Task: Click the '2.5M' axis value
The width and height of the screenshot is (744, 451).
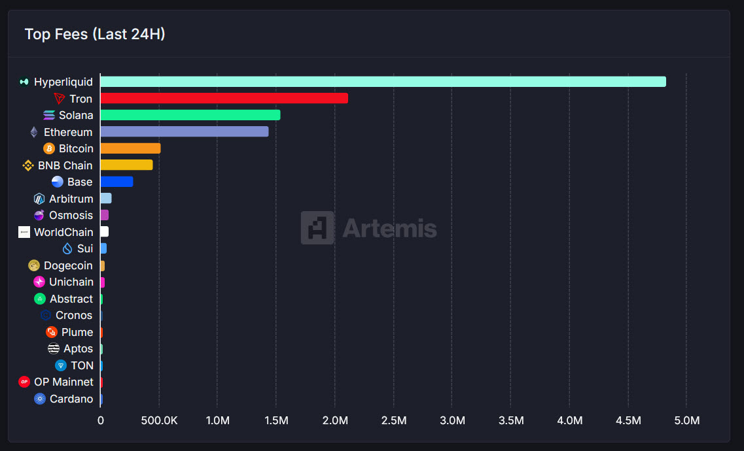Action: click(394, 421)
